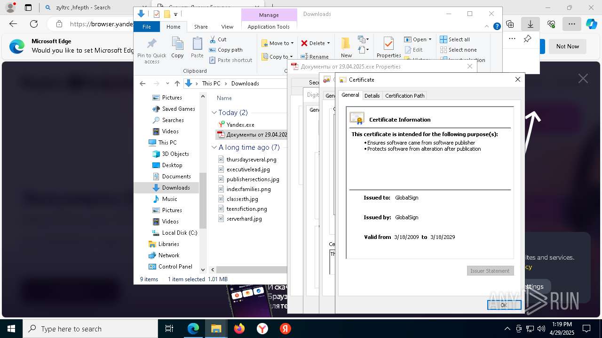Click the Rename button in ribbon
Viewport: 602px width, 338px height.
tap(315, 57)
